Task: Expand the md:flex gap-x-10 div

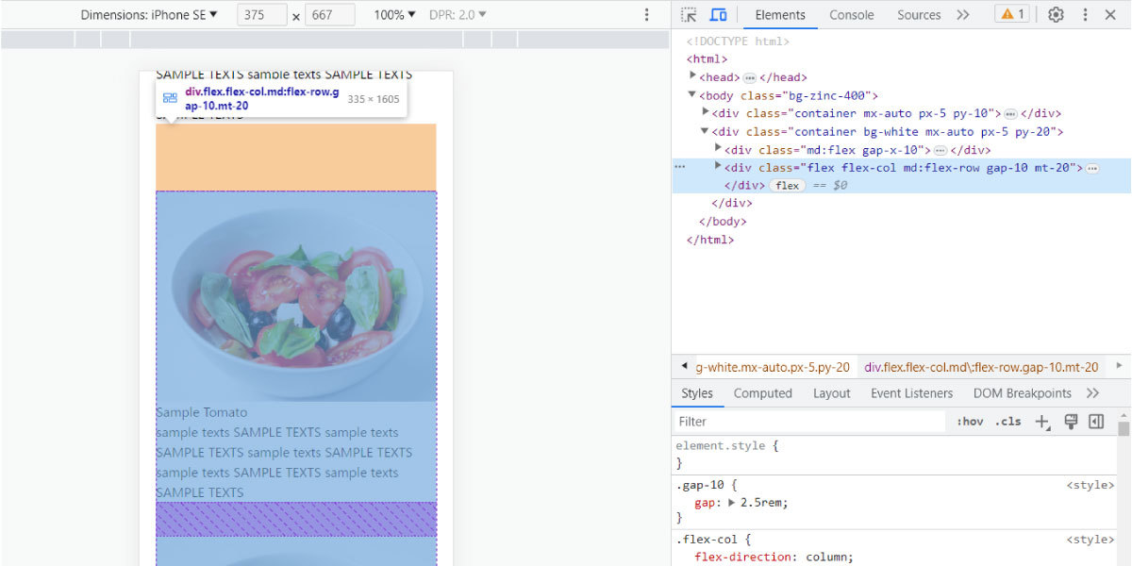Action: pos(718,149)
